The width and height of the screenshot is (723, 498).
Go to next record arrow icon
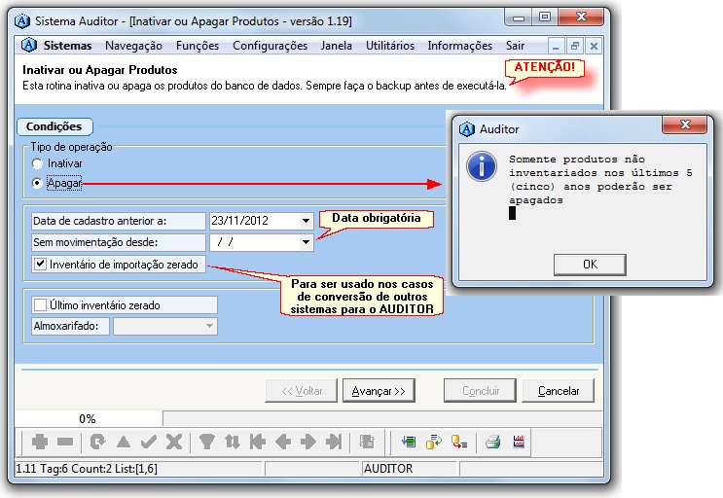pyautogui.click(x=308, y=442)
